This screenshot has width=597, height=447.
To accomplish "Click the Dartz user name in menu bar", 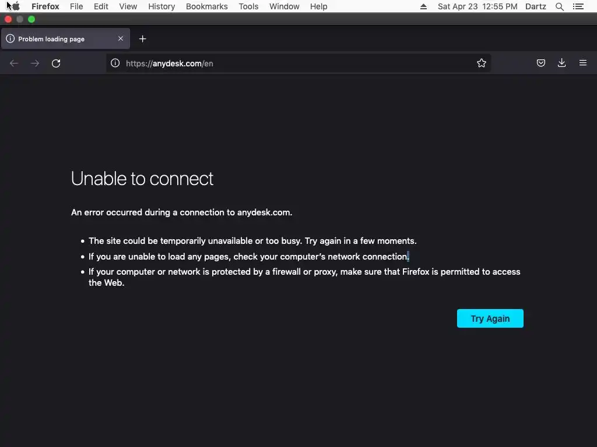I will (535, 6).
